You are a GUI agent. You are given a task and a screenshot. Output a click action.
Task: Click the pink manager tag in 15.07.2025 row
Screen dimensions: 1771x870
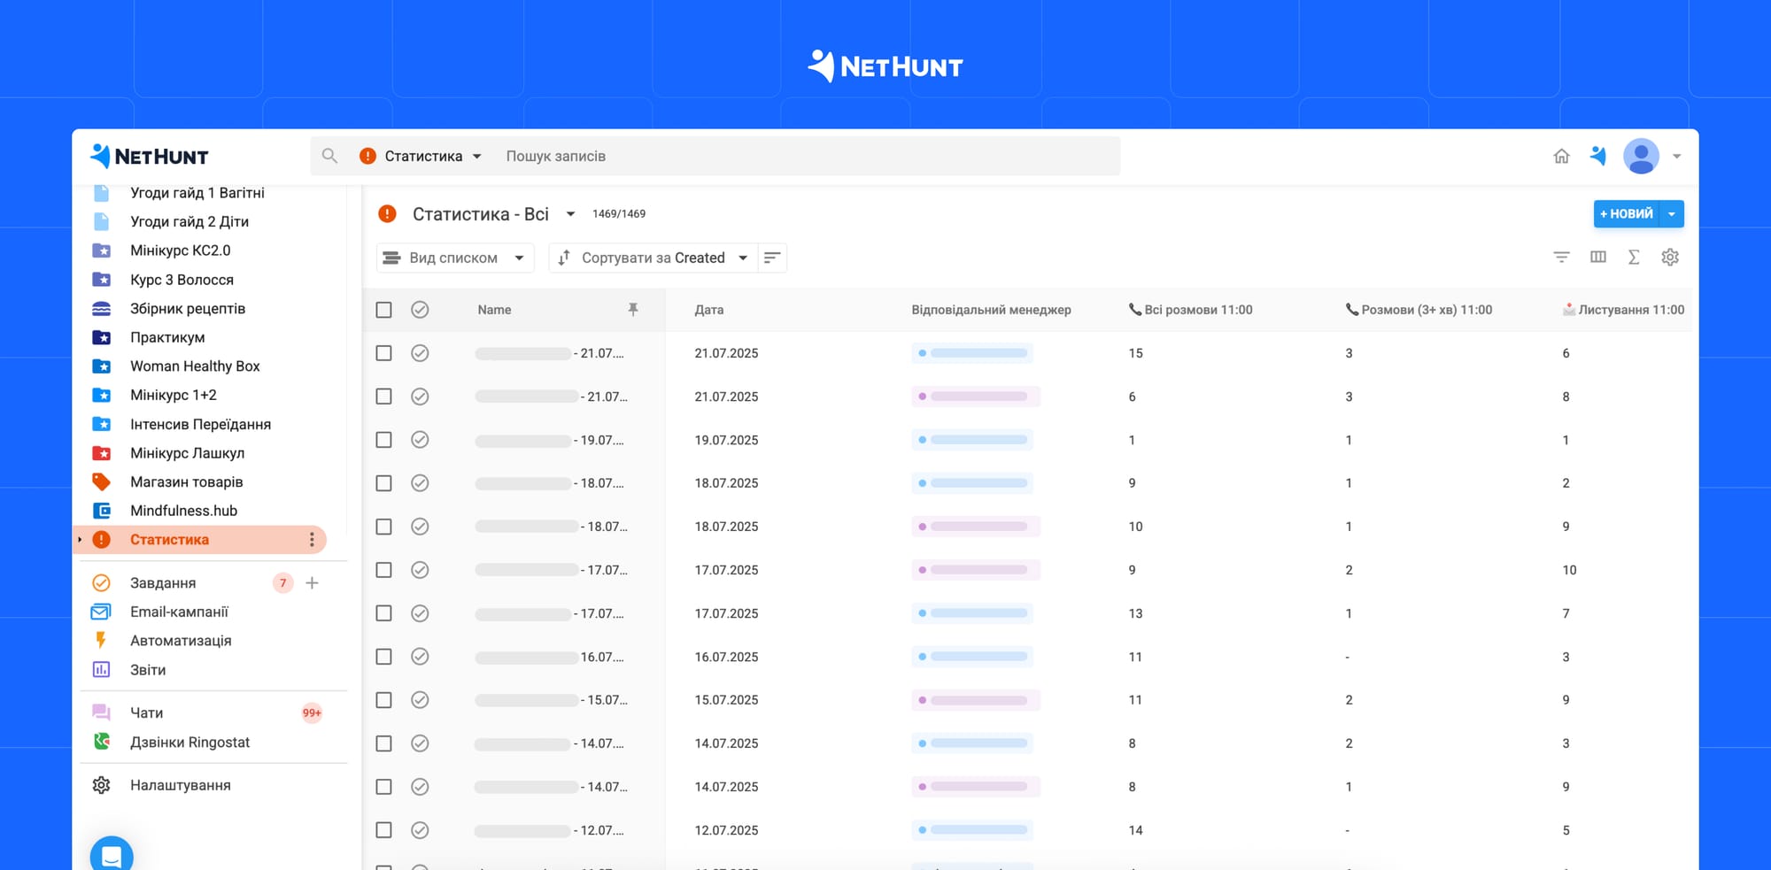click(x=976, y=700)
